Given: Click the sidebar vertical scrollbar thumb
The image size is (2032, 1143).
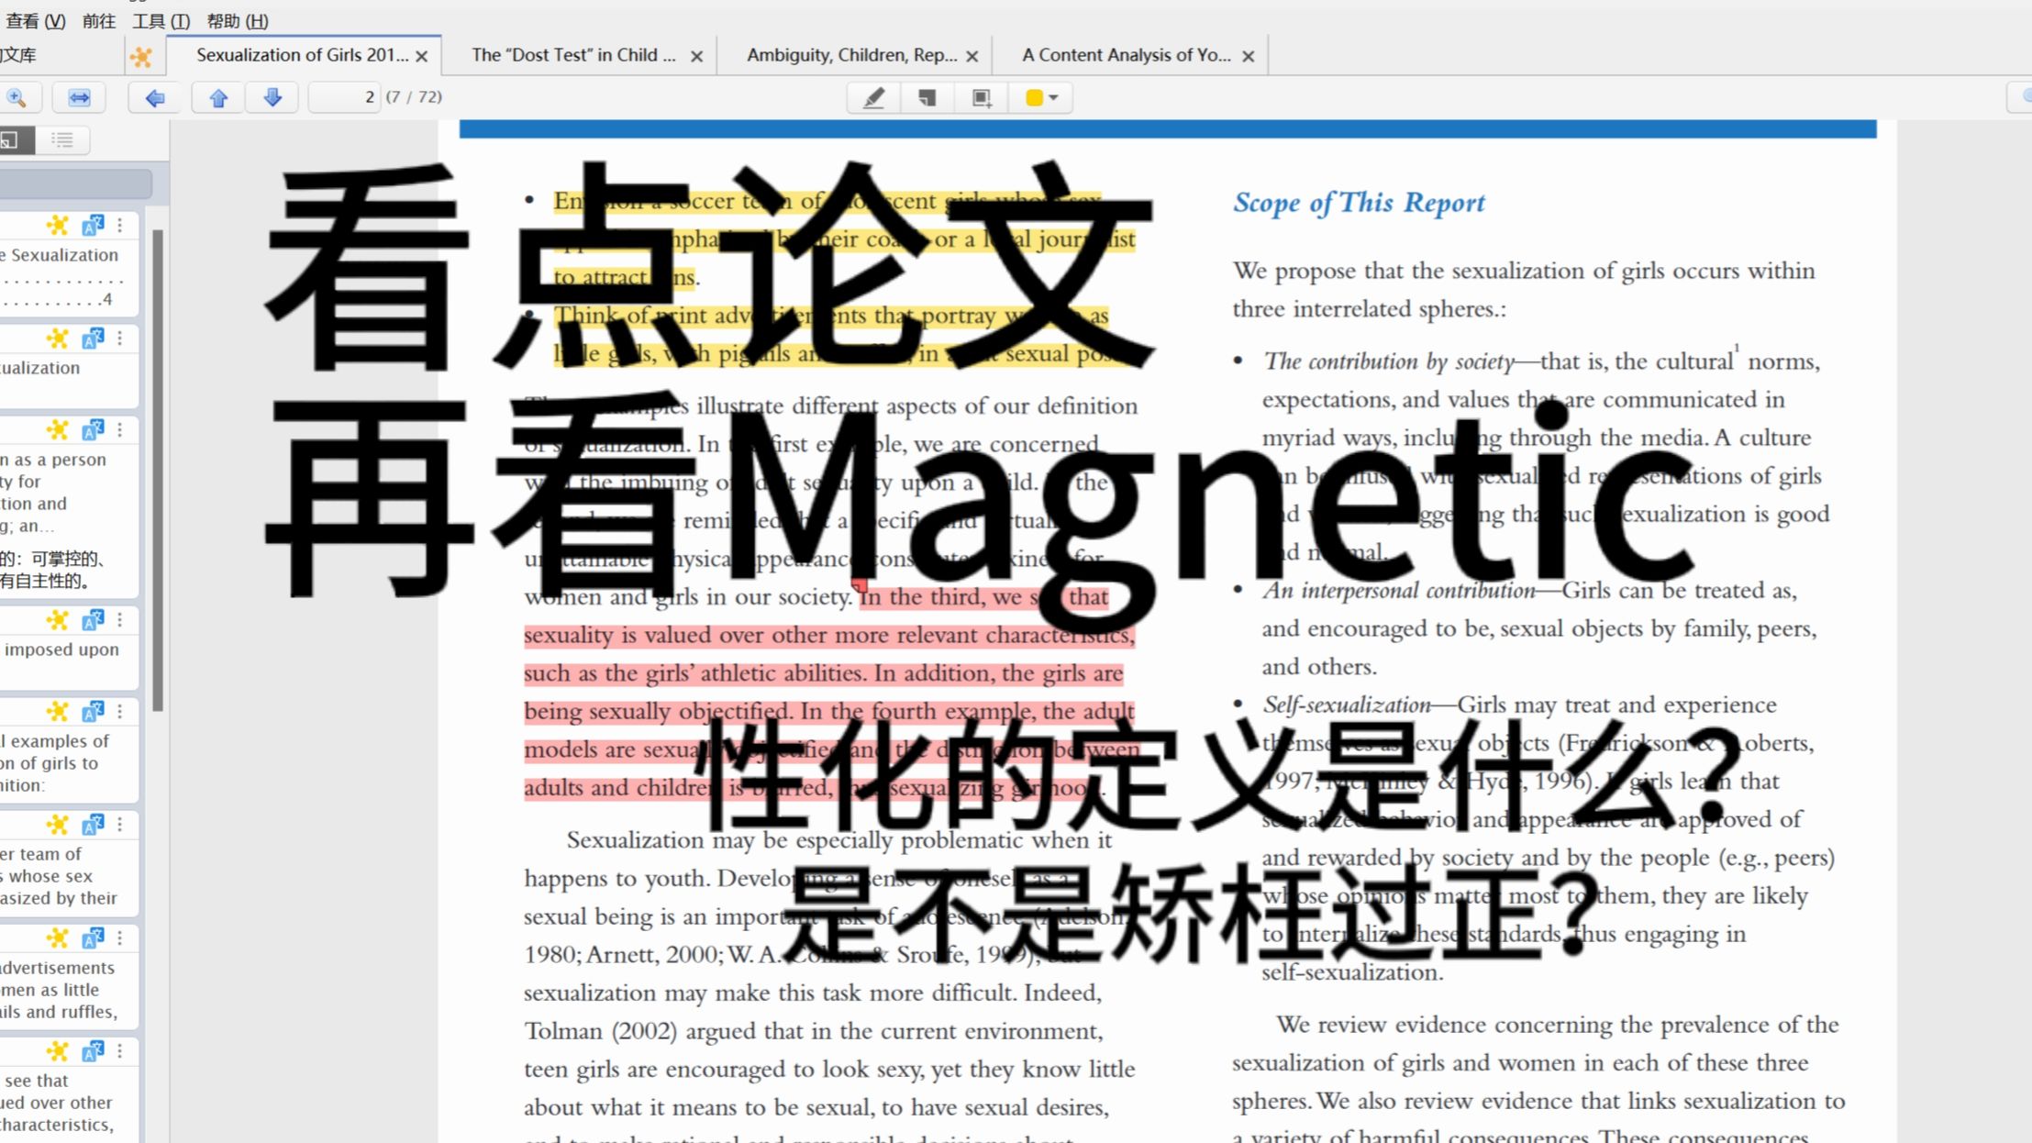Looking at the screenshot, I should click(x=158, y=470).
